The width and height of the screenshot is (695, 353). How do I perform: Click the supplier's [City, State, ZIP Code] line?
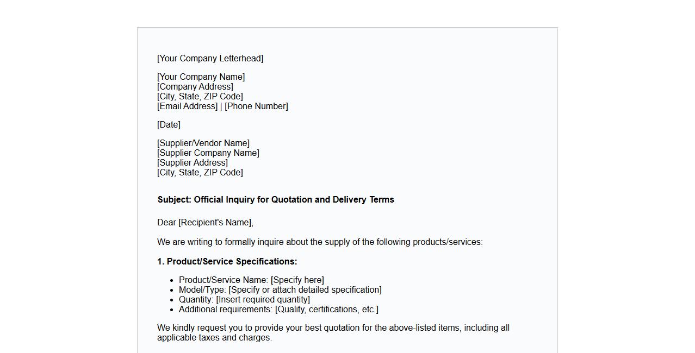pos(200,173)
